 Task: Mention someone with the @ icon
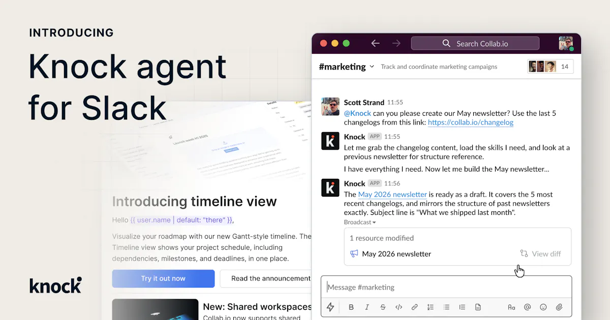[527, 307]
